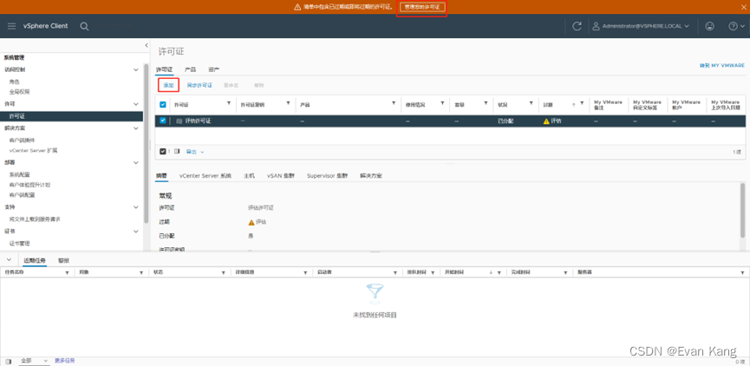Image resolution: width=750 pixels, height=366 pixels.
Task: Collapse the 许可 section
Action: (x=136, y=104)
